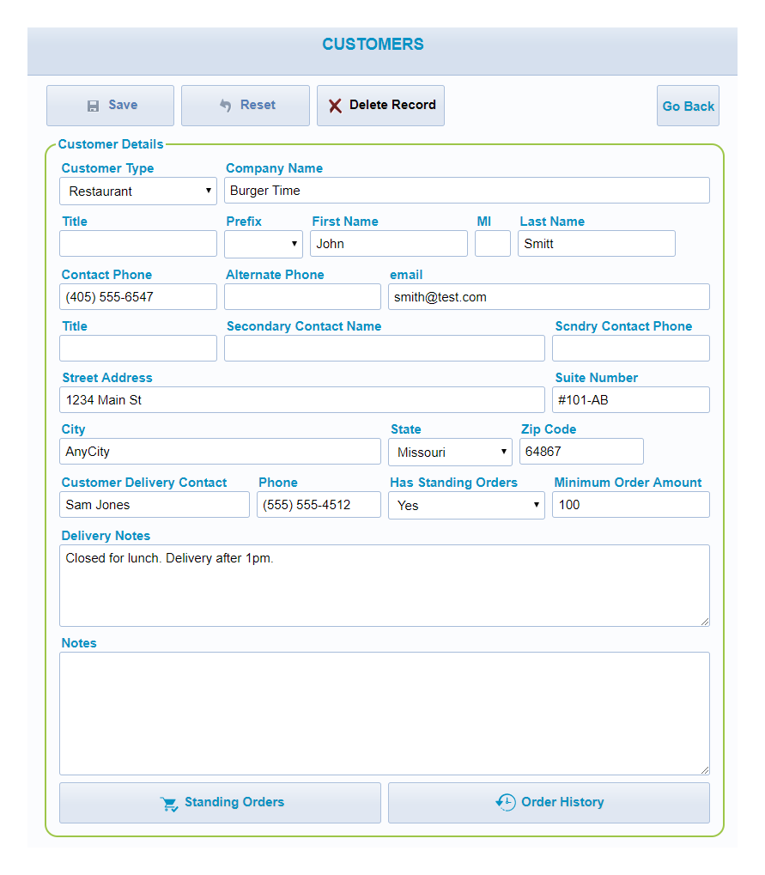Click the CUSTOMERS page heading

373,44
